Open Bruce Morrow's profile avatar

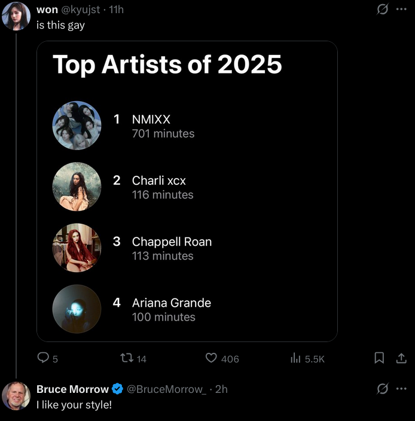(x=16, y=396)
